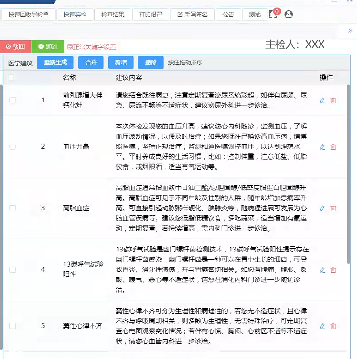Select the 13碳呼气试验阳性 name cell

coord(83,269)
